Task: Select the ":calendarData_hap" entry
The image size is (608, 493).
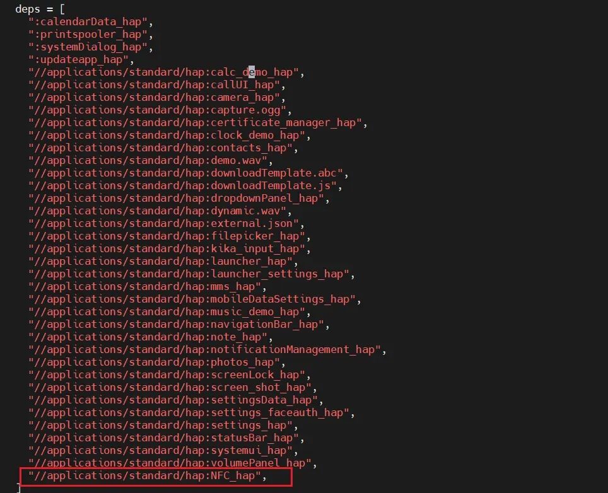Action: [x=91, y=21]
